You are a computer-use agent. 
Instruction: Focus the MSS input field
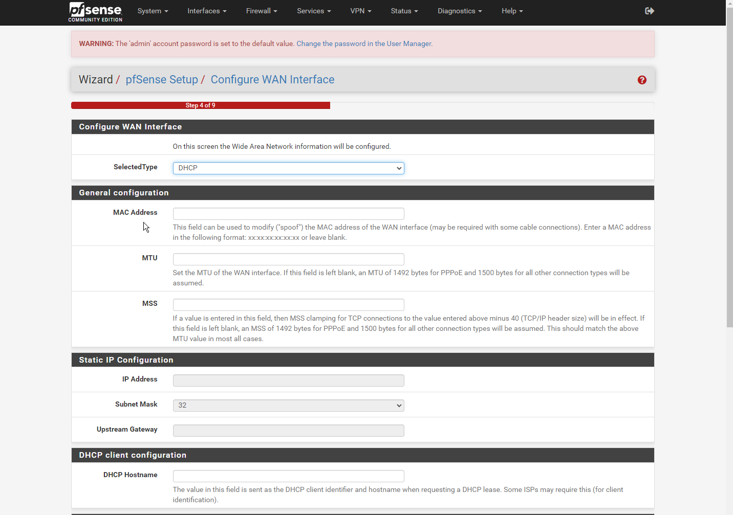(289, 304)
